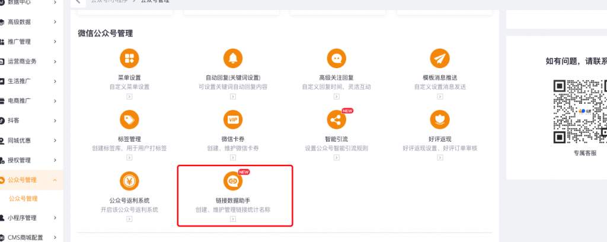607x242 pixels.
Task: Click the 公众号返利系统 title link
Action: pyautogui.click(x=129, y=200)
